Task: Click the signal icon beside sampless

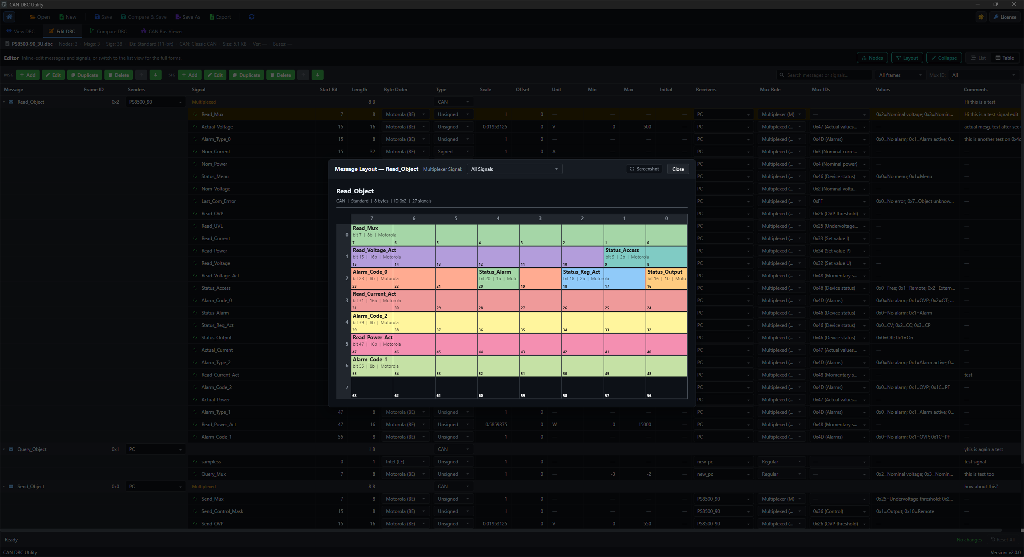Action: click(x=195, y=462)
